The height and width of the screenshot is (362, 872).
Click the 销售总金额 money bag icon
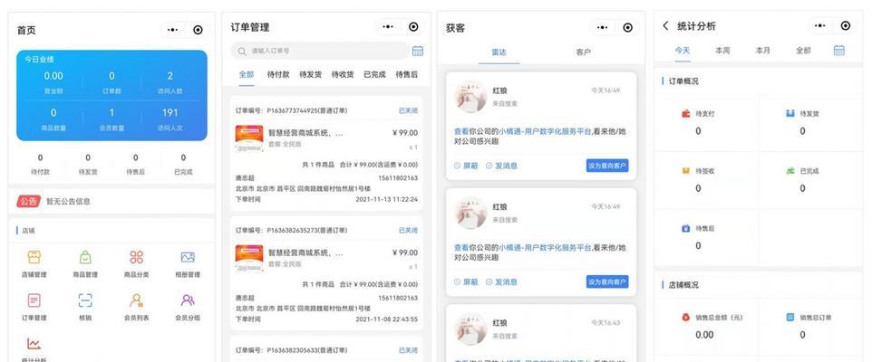coord(685,318)
